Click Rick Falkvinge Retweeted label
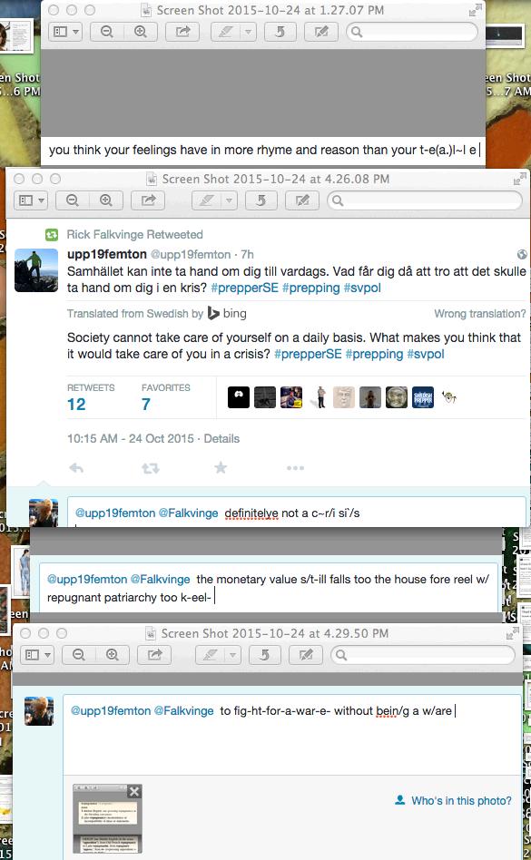 pyautogui.click(x=135, y=235)
